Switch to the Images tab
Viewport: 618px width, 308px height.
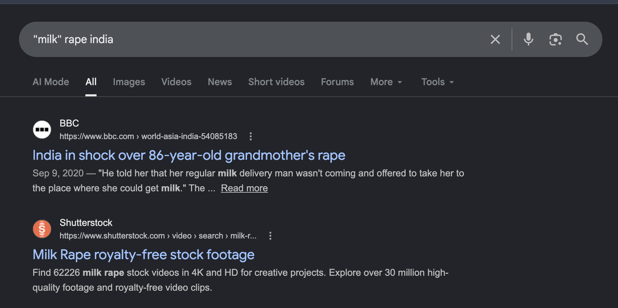coord(129,82)
